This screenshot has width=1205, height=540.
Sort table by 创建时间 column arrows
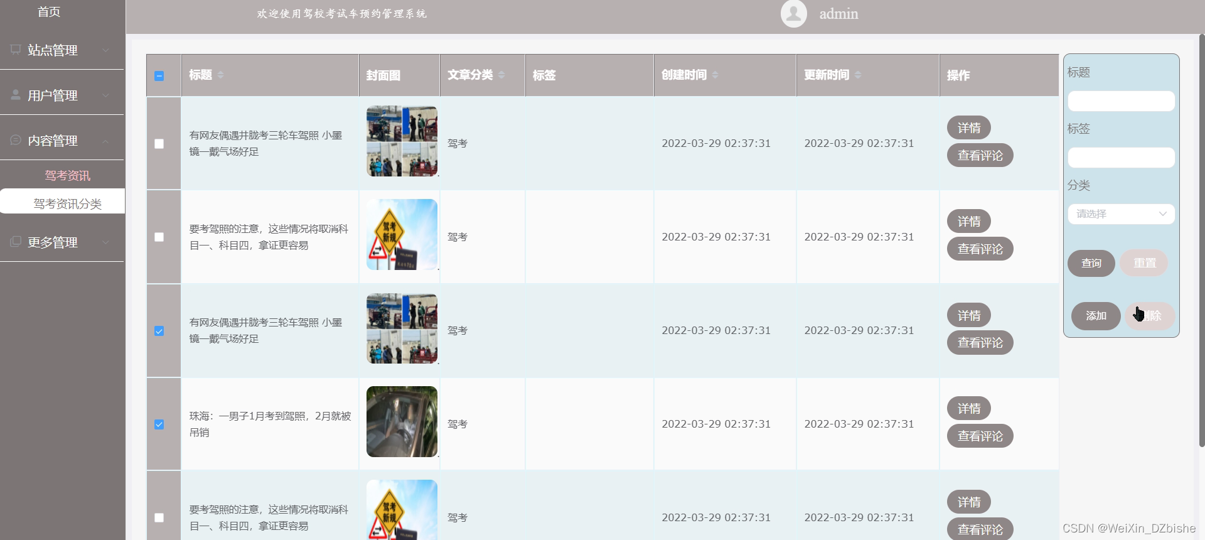[715, 75]
